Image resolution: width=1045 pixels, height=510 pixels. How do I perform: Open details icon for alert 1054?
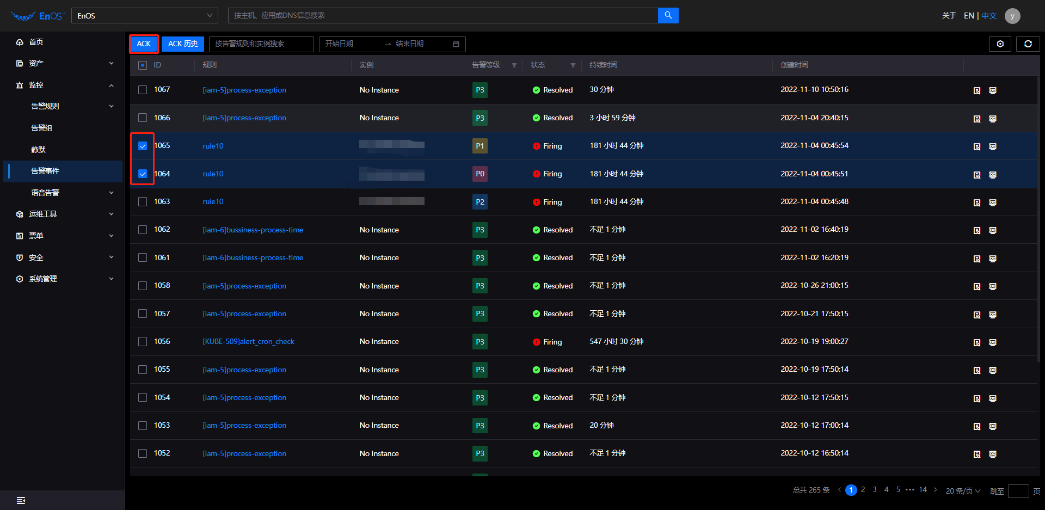point(977,398)
